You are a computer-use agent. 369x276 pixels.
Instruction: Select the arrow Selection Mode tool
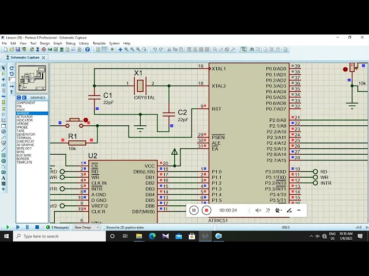(3, 68)
